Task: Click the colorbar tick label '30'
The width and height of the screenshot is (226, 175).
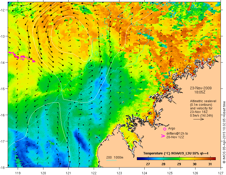Action: [195, 164]
